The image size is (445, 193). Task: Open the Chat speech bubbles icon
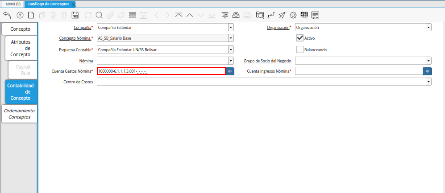tap(121, 15)
